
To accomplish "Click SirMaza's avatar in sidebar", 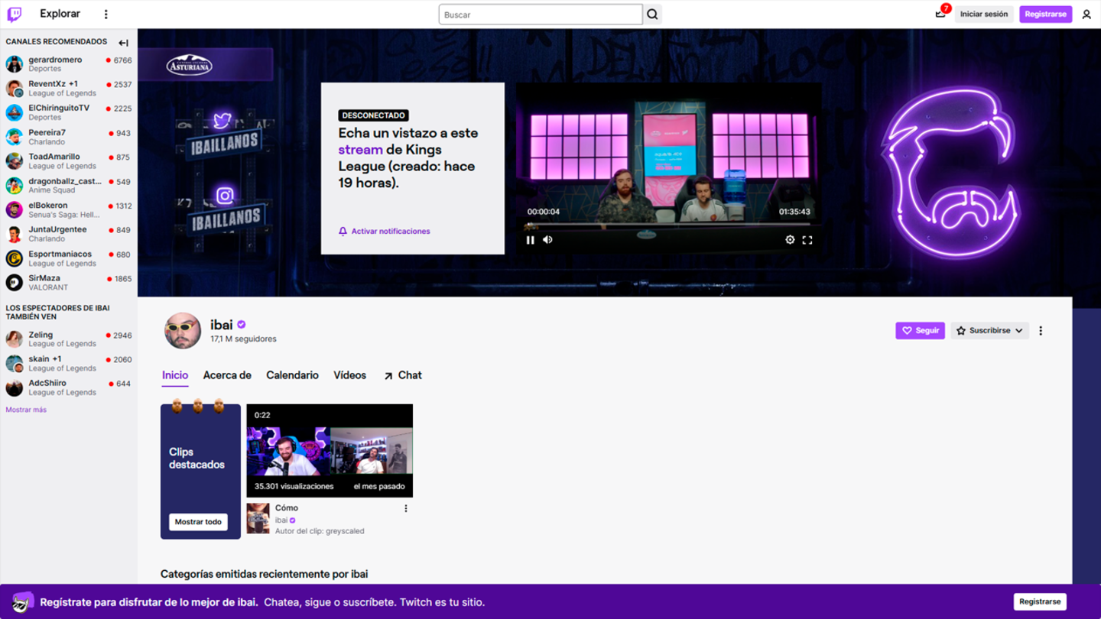I will pyautogui.click(x=15, y=283).
